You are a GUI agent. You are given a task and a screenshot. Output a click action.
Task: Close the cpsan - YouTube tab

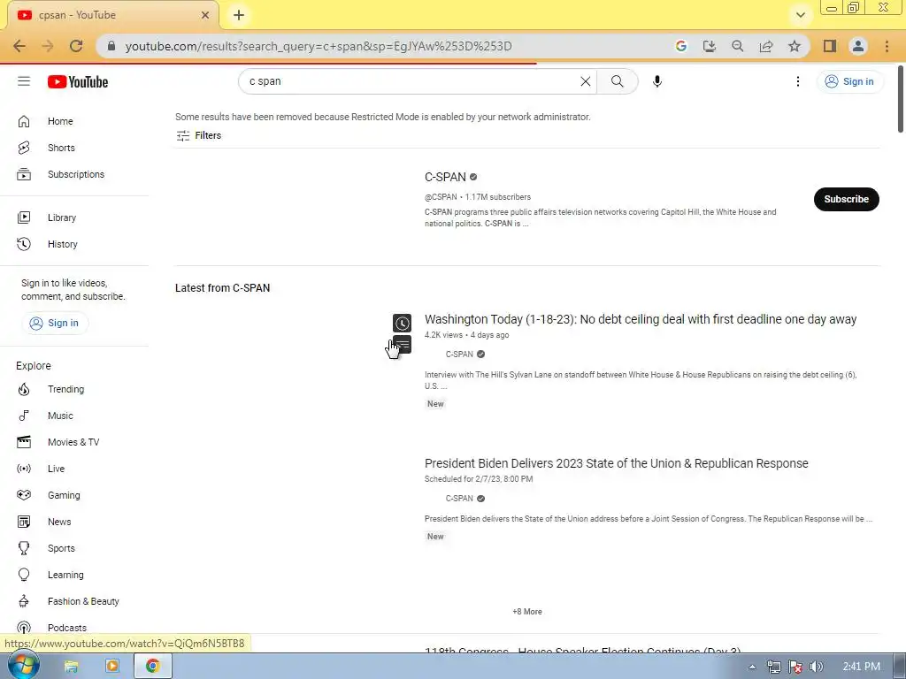pyautogui.click(x=205, y=15)
